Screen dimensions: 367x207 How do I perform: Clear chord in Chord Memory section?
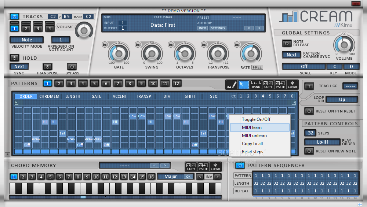[x=215, y=167]
